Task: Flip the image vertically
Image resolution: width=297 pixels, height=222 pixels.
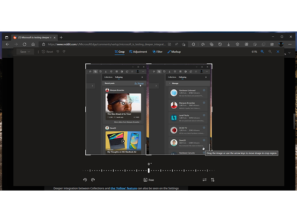Action: 213,180
